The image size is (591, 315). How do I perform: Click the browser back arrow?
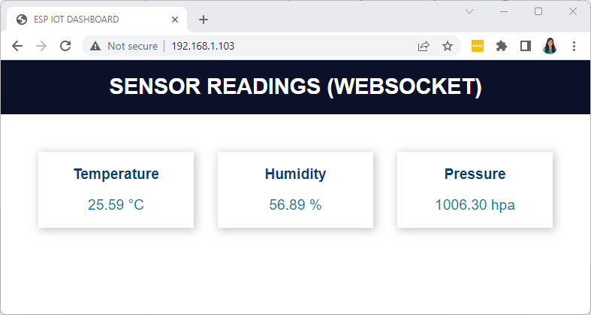coord(17,46)
